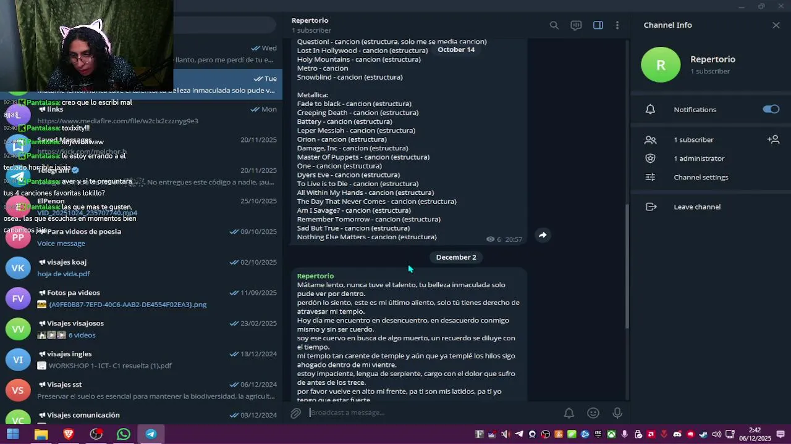Open the links chat from Mon
Screen dimensions: 791x444
[141, 115]
